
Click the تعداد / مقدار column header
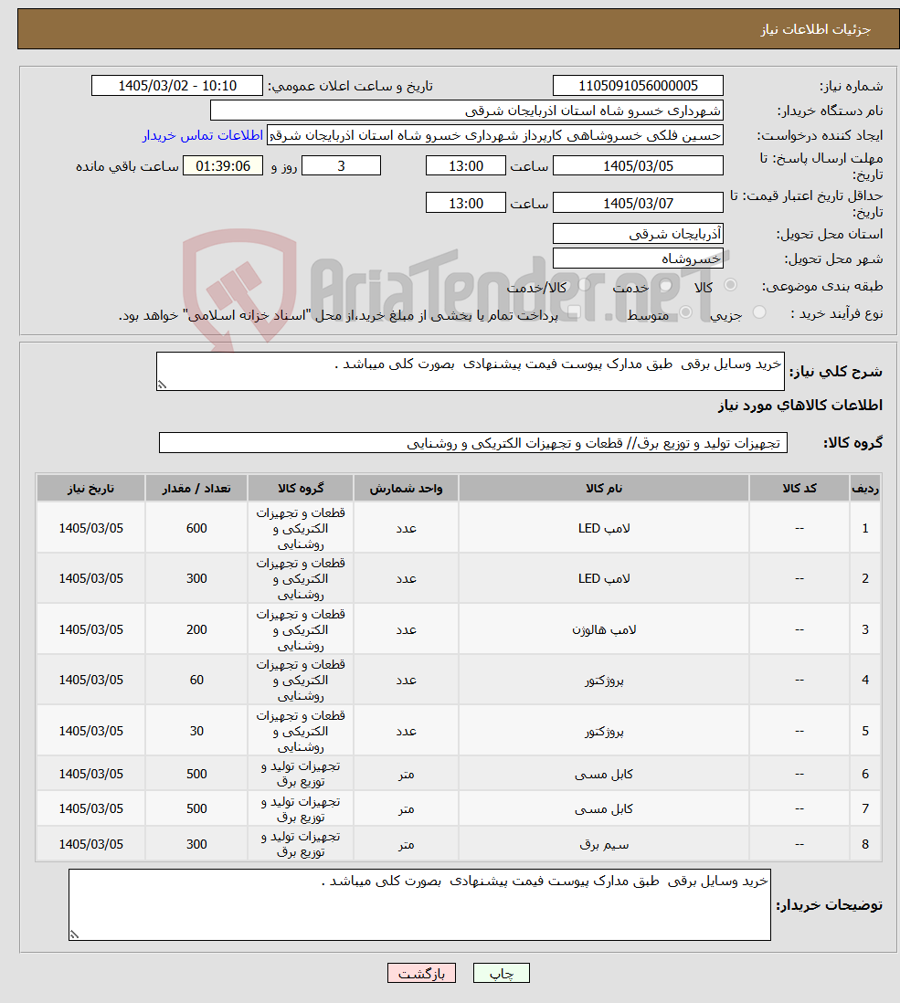click(x=196, y=488)
